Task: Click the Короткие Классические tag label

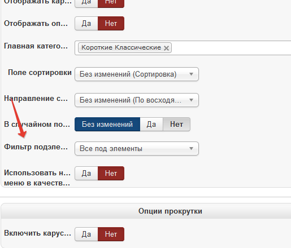Action: (121, 47)
